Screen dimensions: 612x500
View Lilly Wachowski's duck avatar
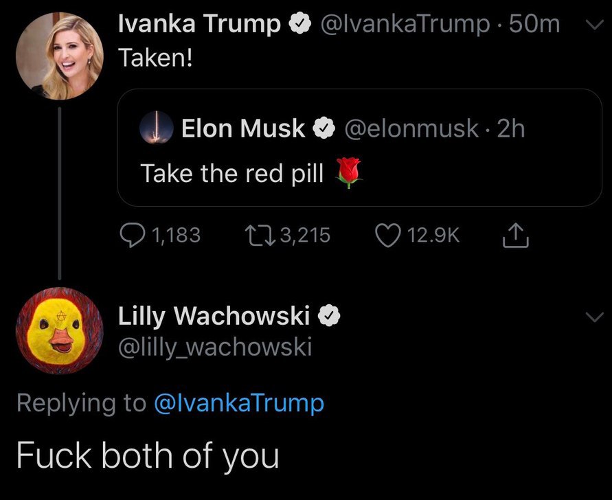pyautogui.click(x=59, y=330)
